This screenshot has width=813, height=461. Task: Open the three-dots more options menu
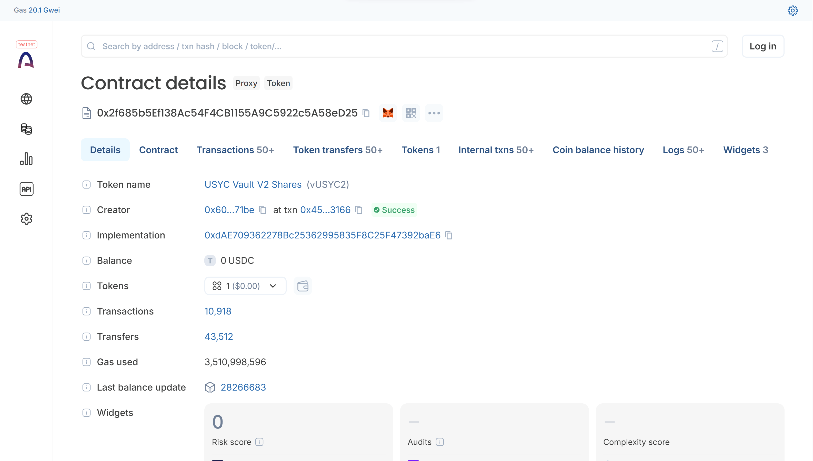pos(434,113)
